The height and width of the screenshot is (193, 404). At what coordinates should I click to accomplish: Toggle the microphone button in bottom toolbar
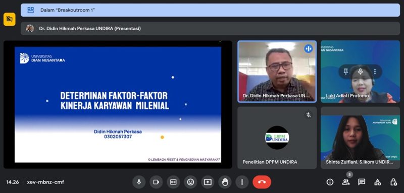[x=139, y=182]
